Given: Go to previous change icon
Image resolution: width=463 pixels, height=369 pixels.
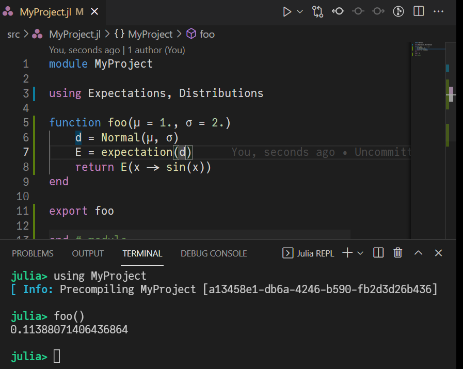Looking at the screenshot, I should [358, 11].
